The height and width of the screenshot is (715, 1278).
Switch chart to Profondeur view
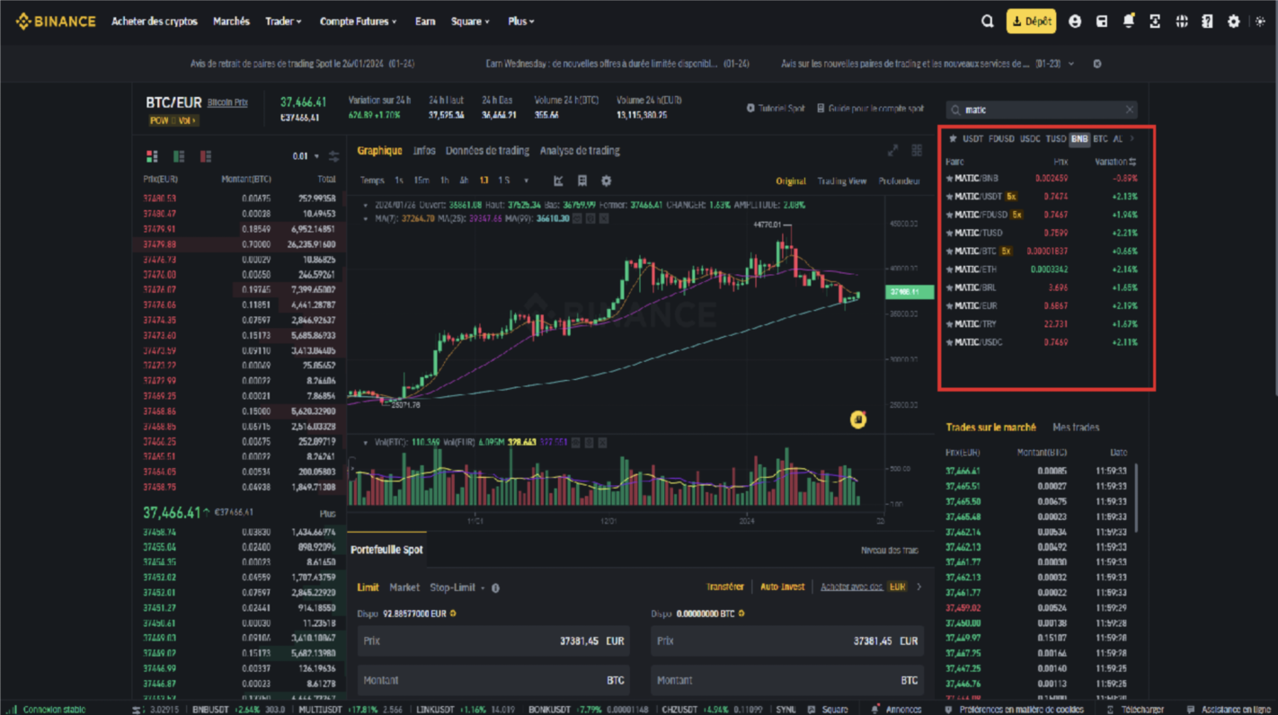click(x=900, y=181)
